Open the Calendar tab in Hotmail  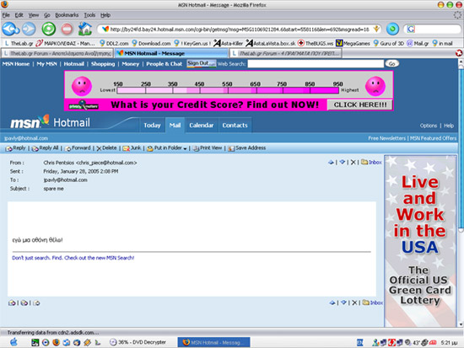(x=202, y=126)
